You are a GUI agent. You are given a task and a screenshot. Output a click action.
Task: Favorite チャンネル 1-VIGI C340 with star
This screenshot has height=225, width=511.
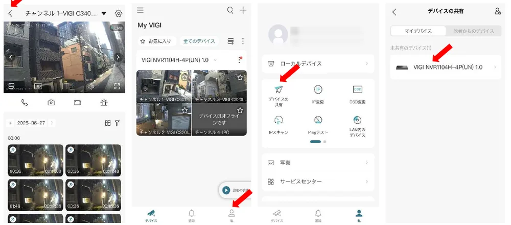(185, 77)
